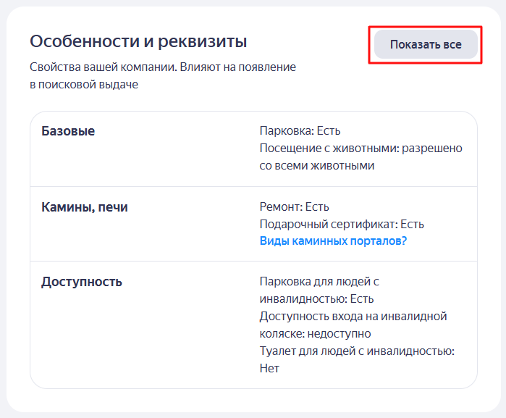The height and width of the screenshot is (418, 506).
Task: Click 'Туалет для людей с инвалидностью' property
Action: click(x=356, y=351)
